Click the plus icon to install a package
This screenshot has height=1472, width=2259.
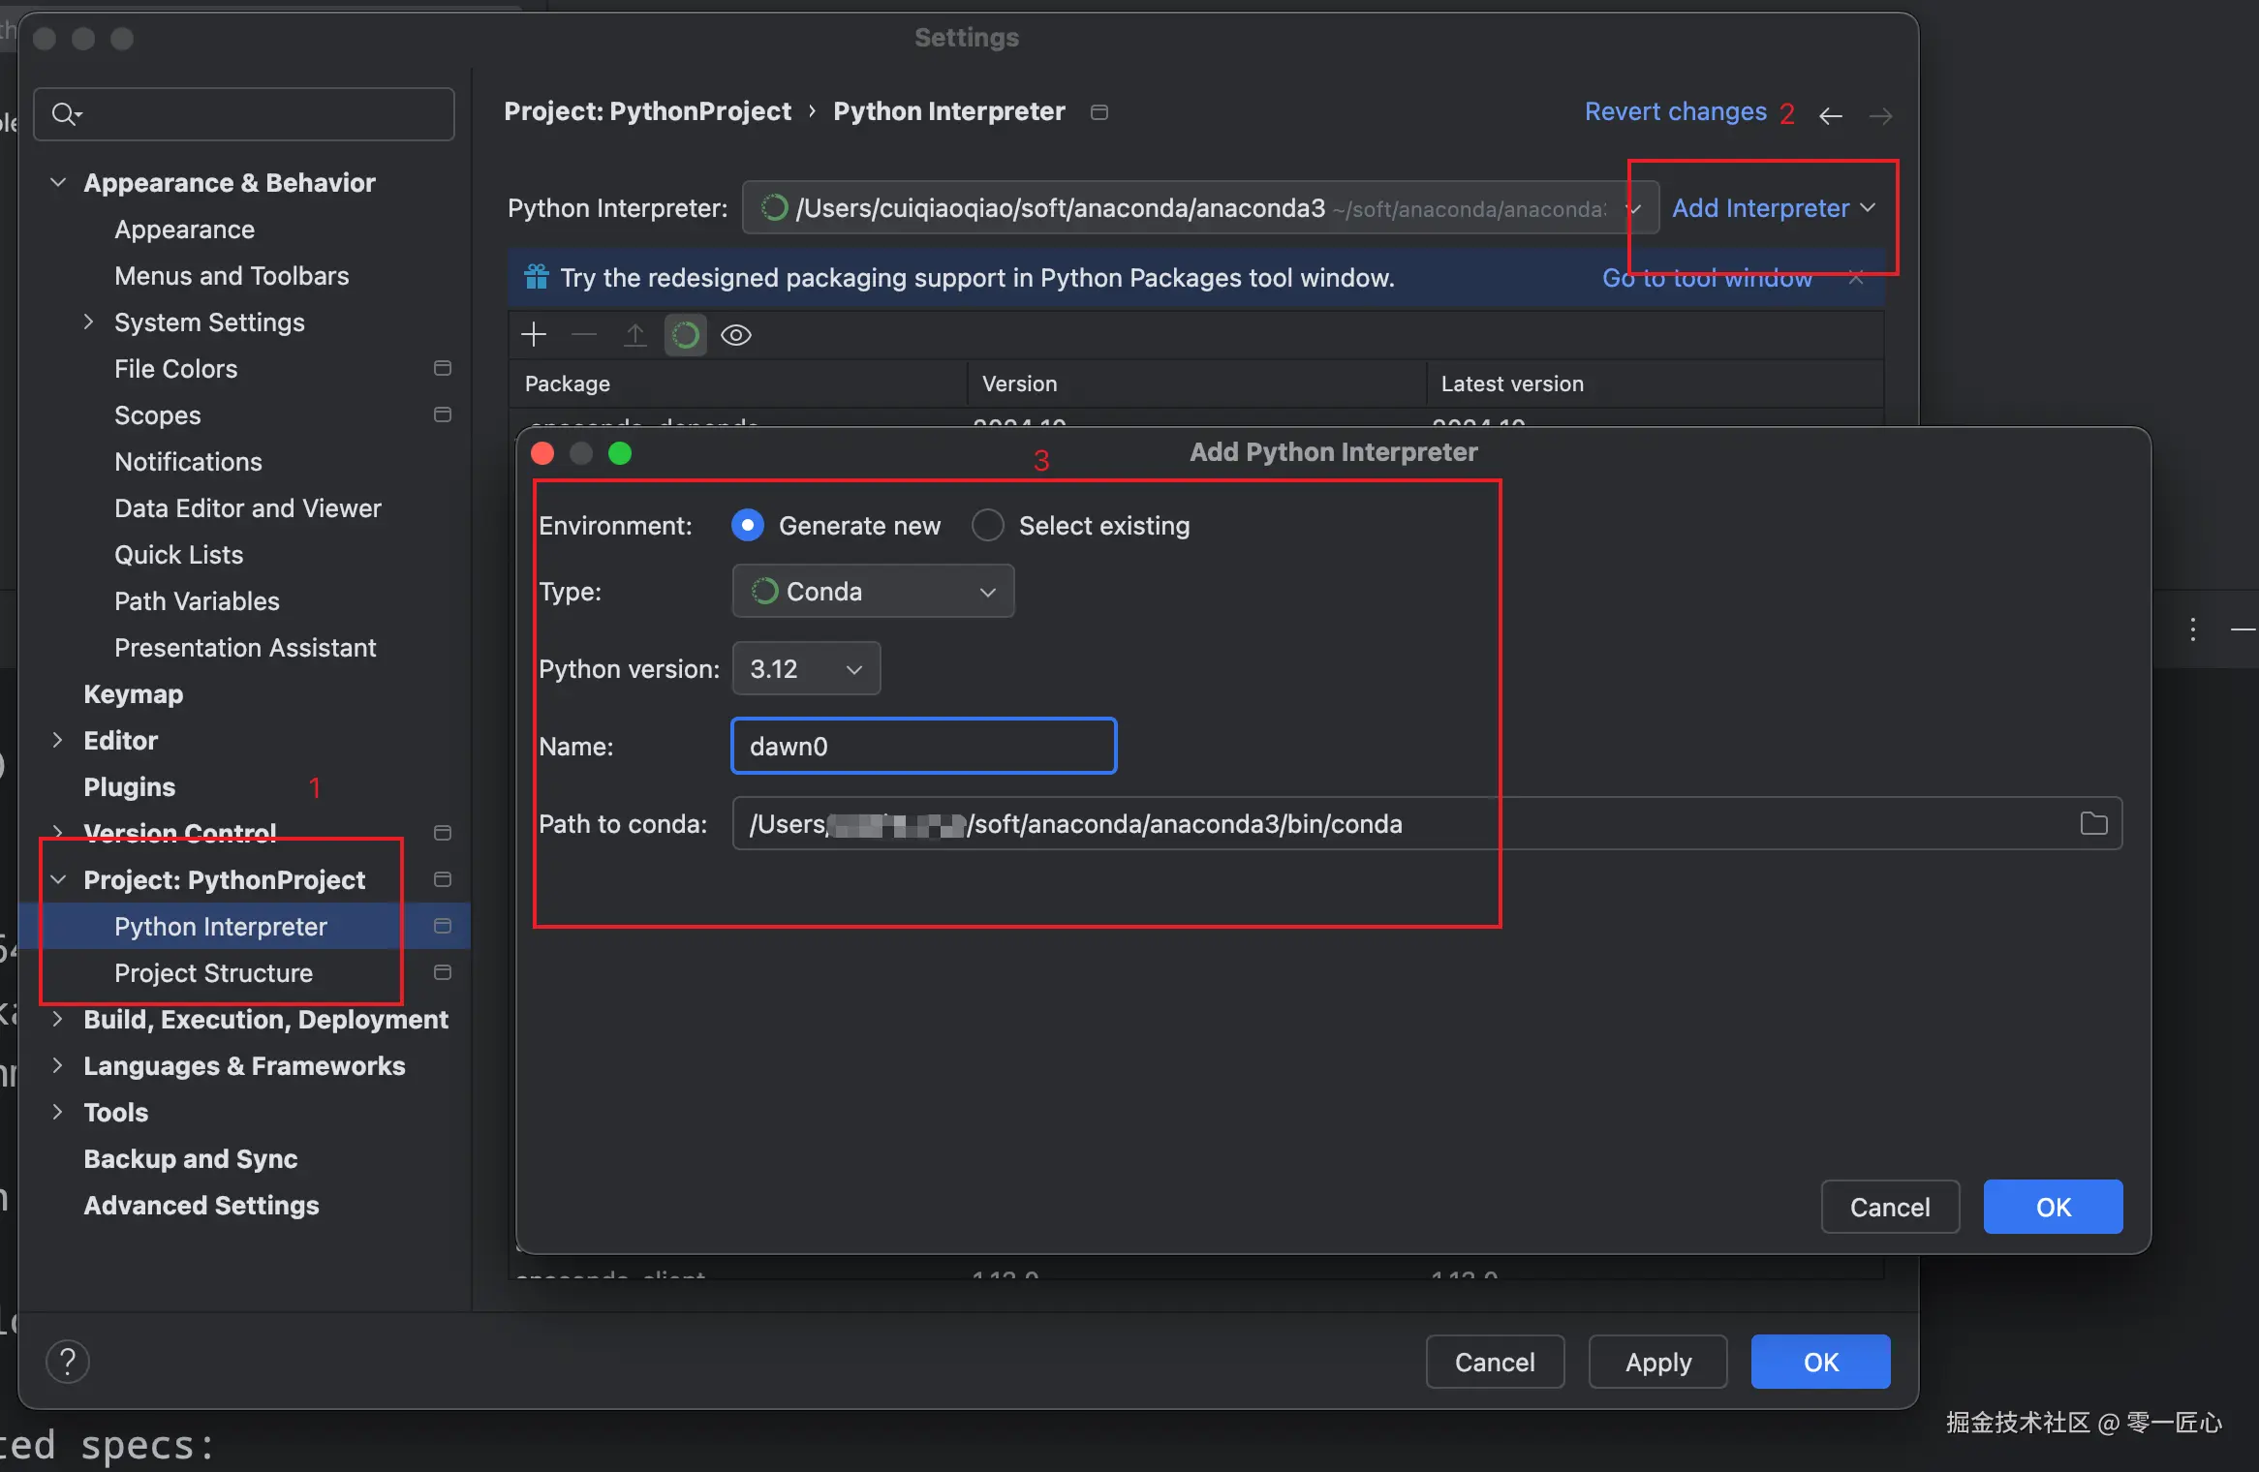point(534,335)
